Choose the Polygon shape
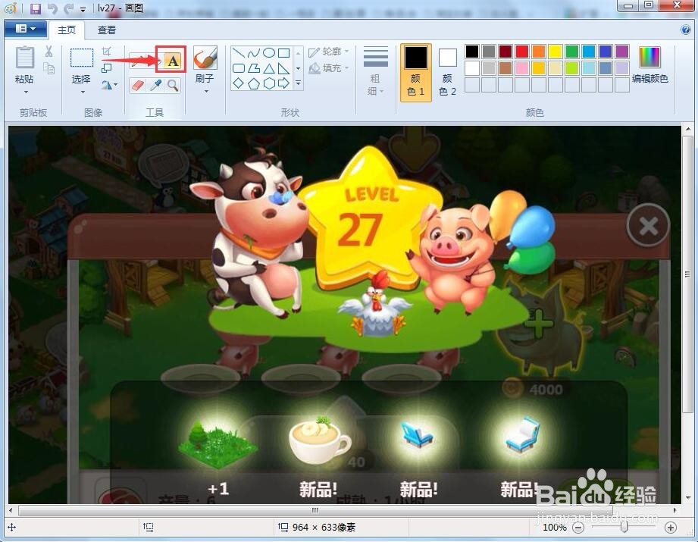This screenshot has width=698, height=542. pos(254,68)
